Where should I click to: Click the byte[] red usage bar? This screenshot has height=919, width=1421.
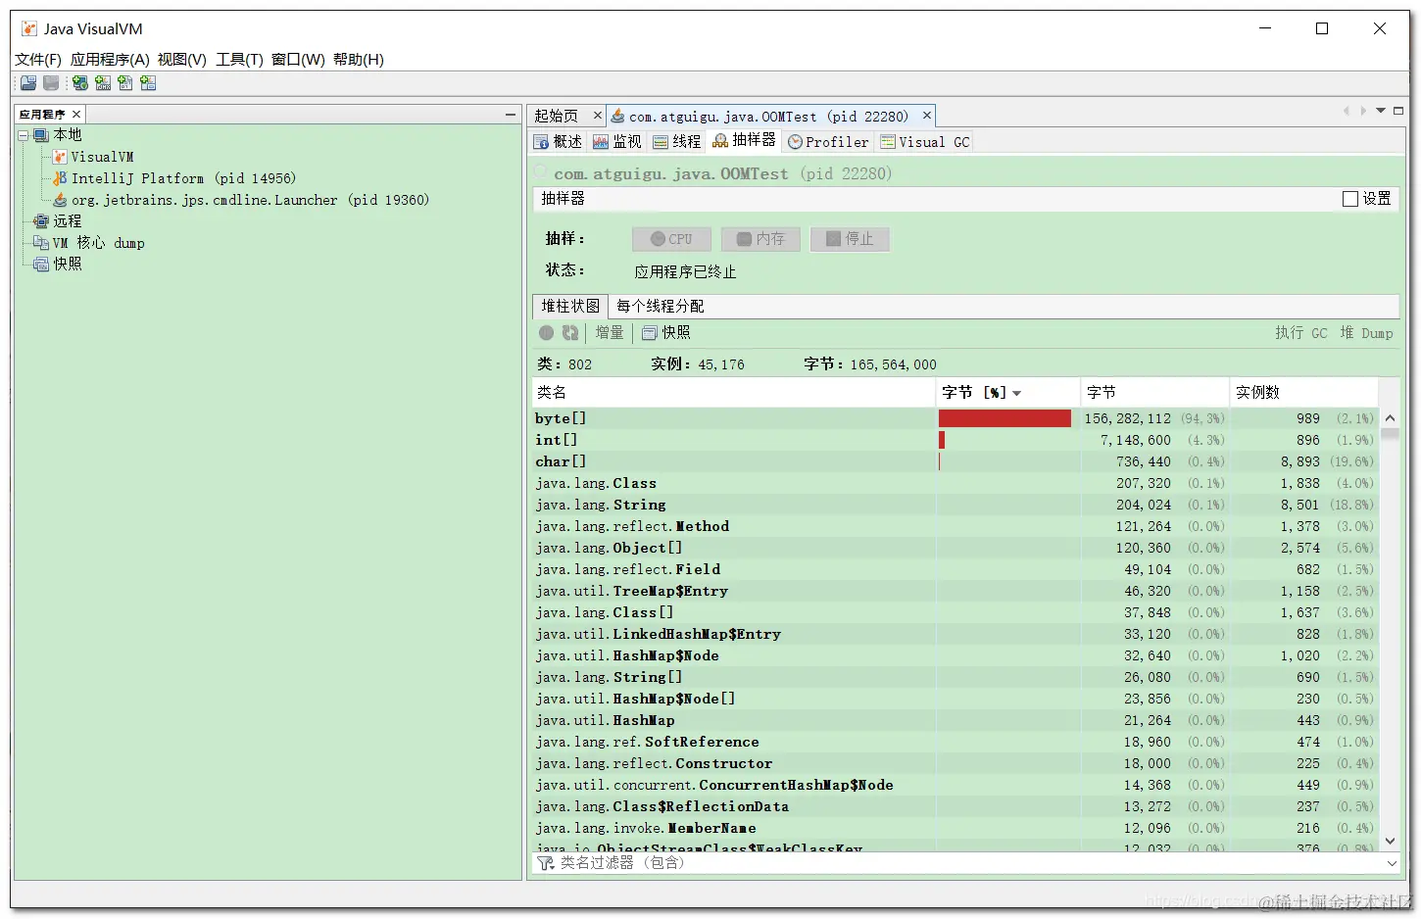[x=1004, y=418]
